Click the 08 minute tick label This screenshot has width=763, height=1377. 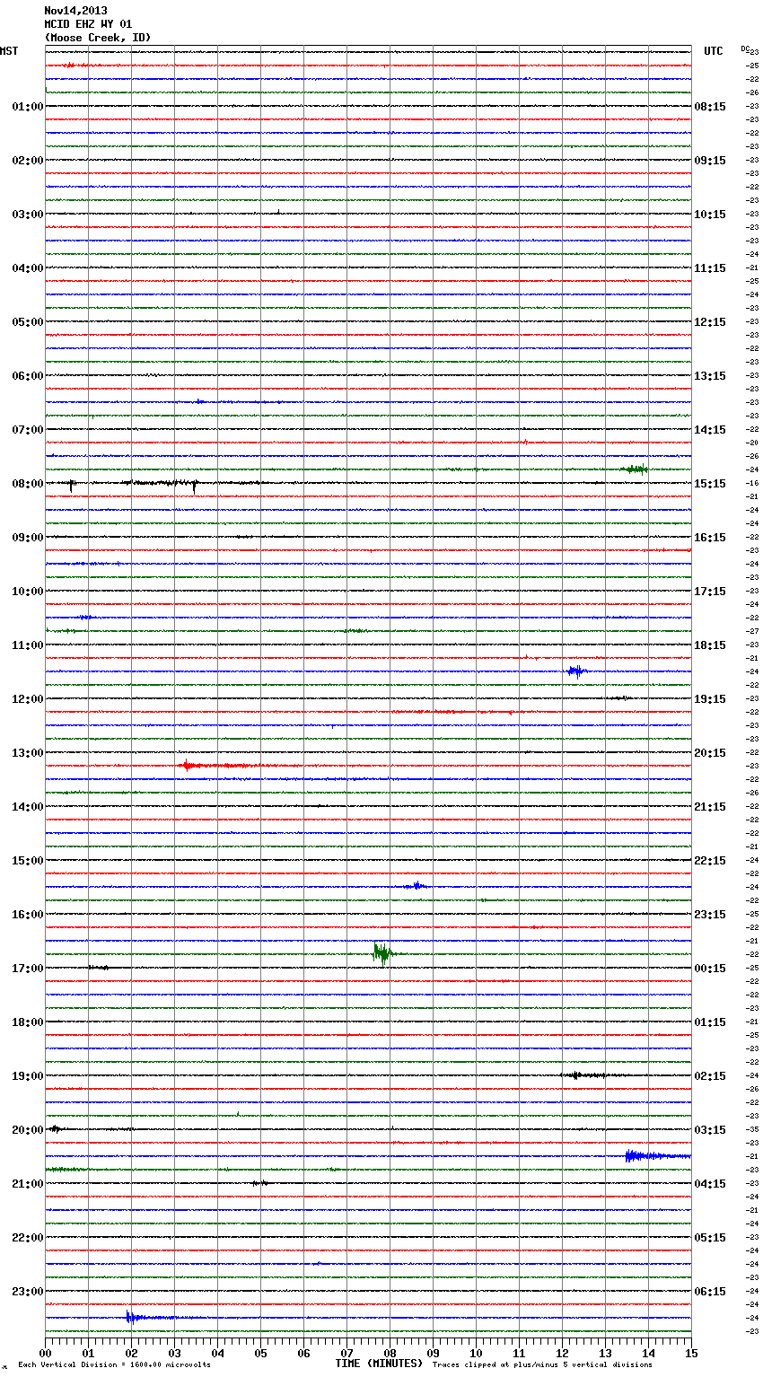[390, 1354]
